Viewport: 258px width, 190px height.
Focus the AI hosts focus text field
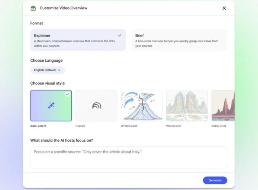pos(129,157)
